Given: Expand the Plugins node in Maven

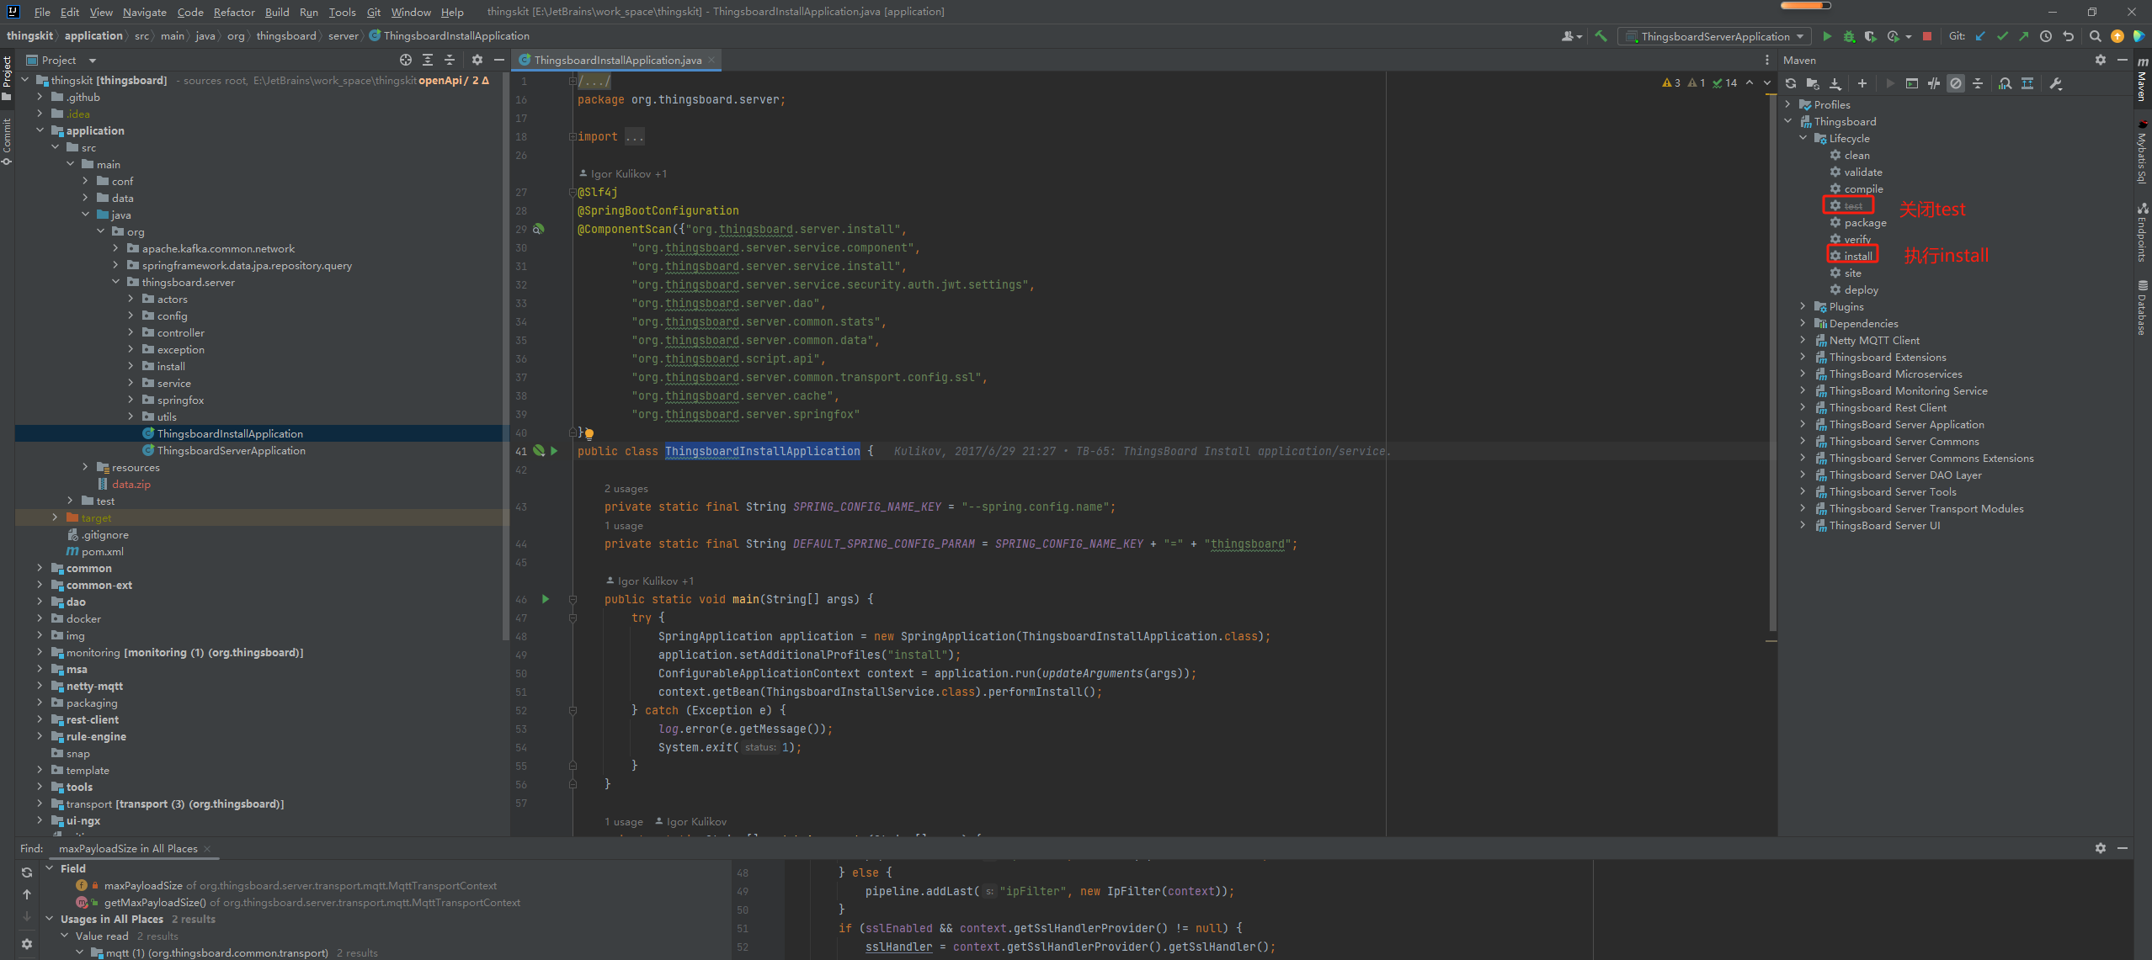Looking at the screenshot, I should pyautogui.click(x=1803, y=306).
